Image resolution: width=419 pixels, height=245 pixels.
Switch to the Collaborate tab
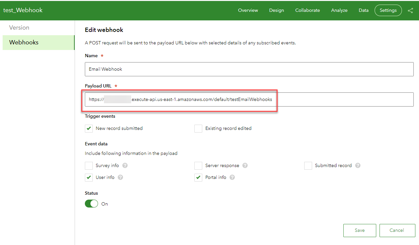coord(308,10)
